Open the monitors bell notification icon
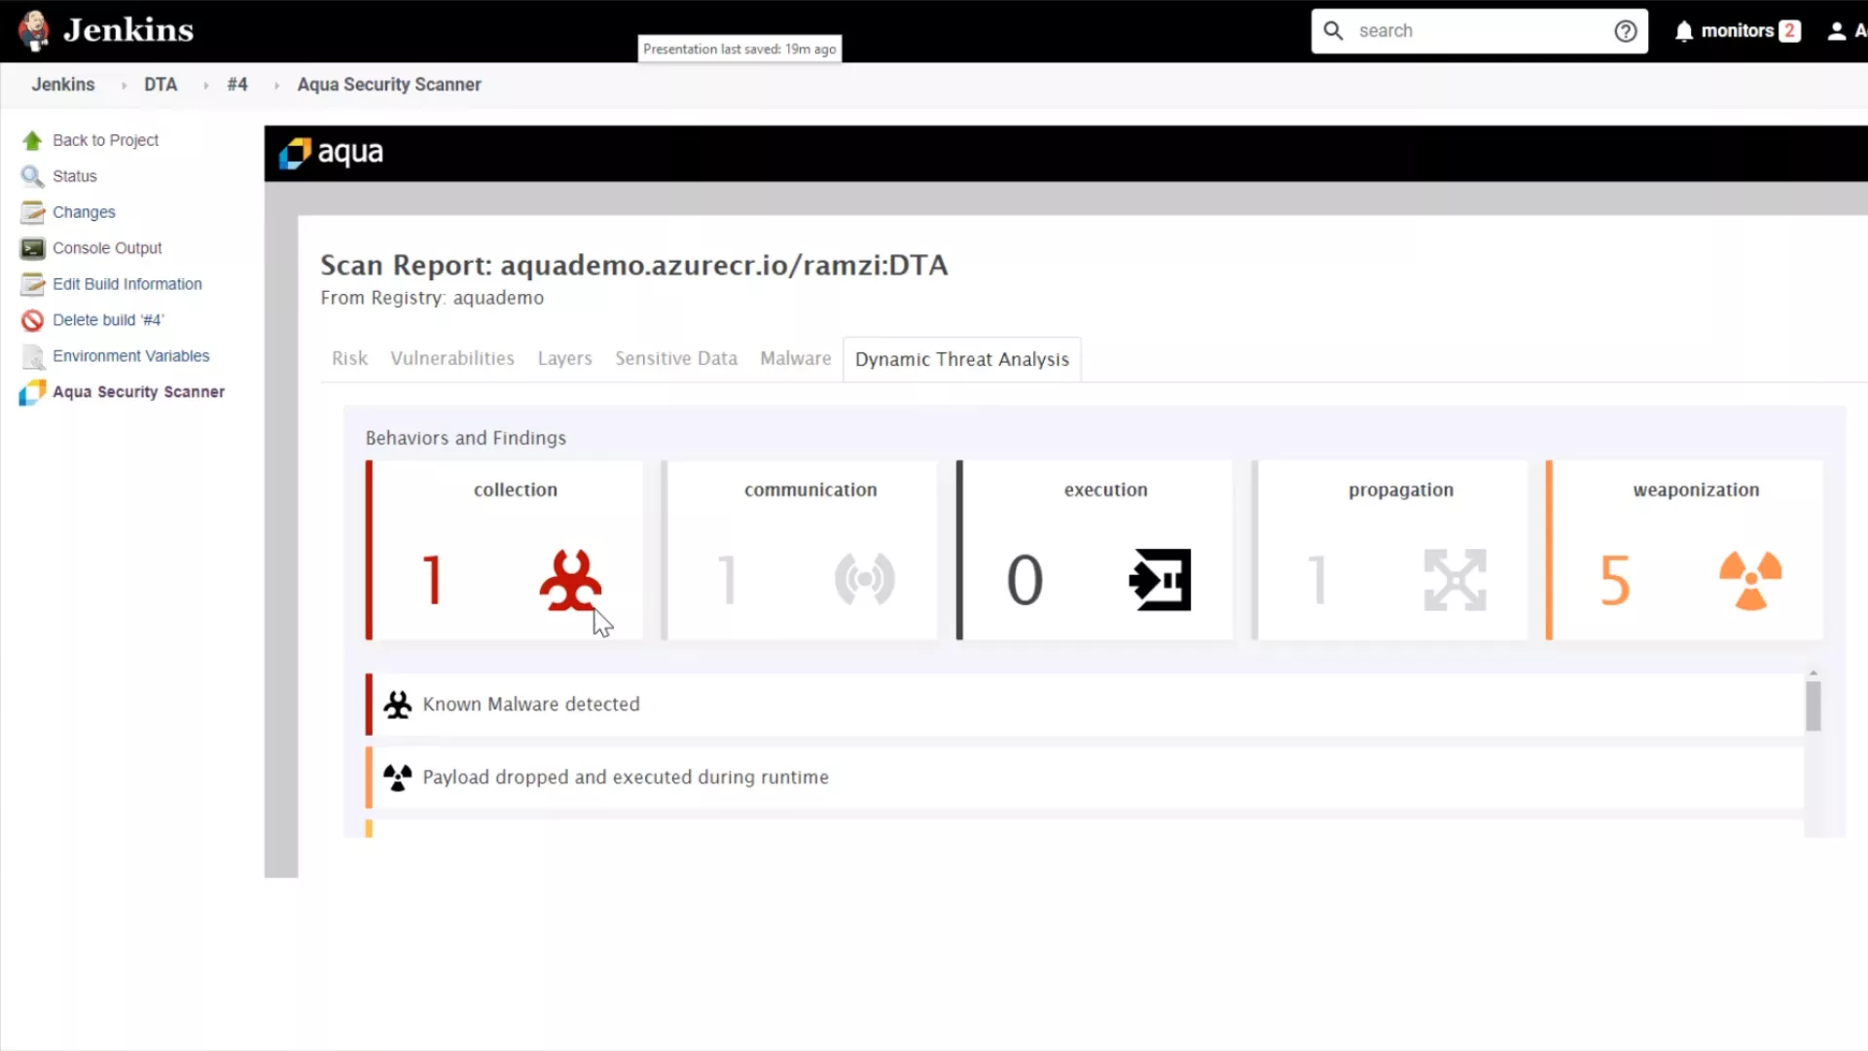The width and height of the screenshot is (1868, 1051). click(1684, 31)
